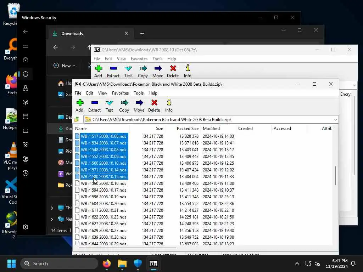
Task: Click the archive path address field
Action: tap(208, 120)
